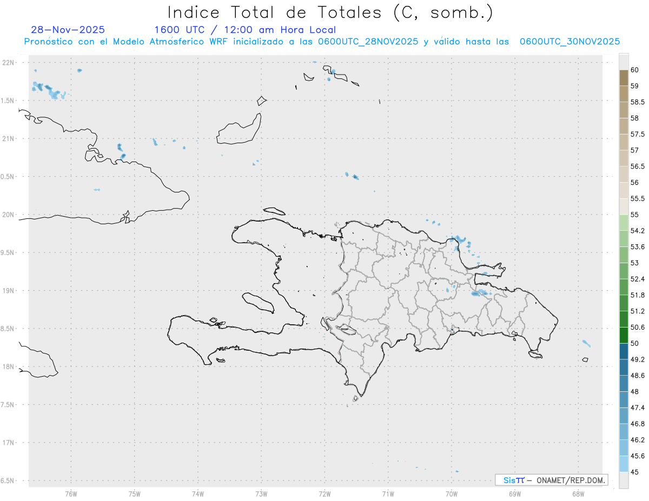
Task: Click the colorbar value 56.5
Action: click(638, 166)
